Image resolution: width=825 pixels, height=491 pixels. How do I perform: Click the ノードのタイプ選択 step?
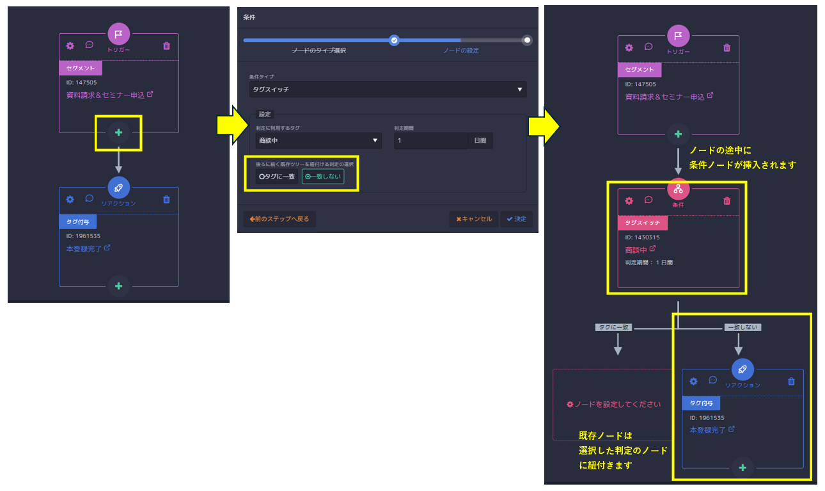click(x=318, y=50)
